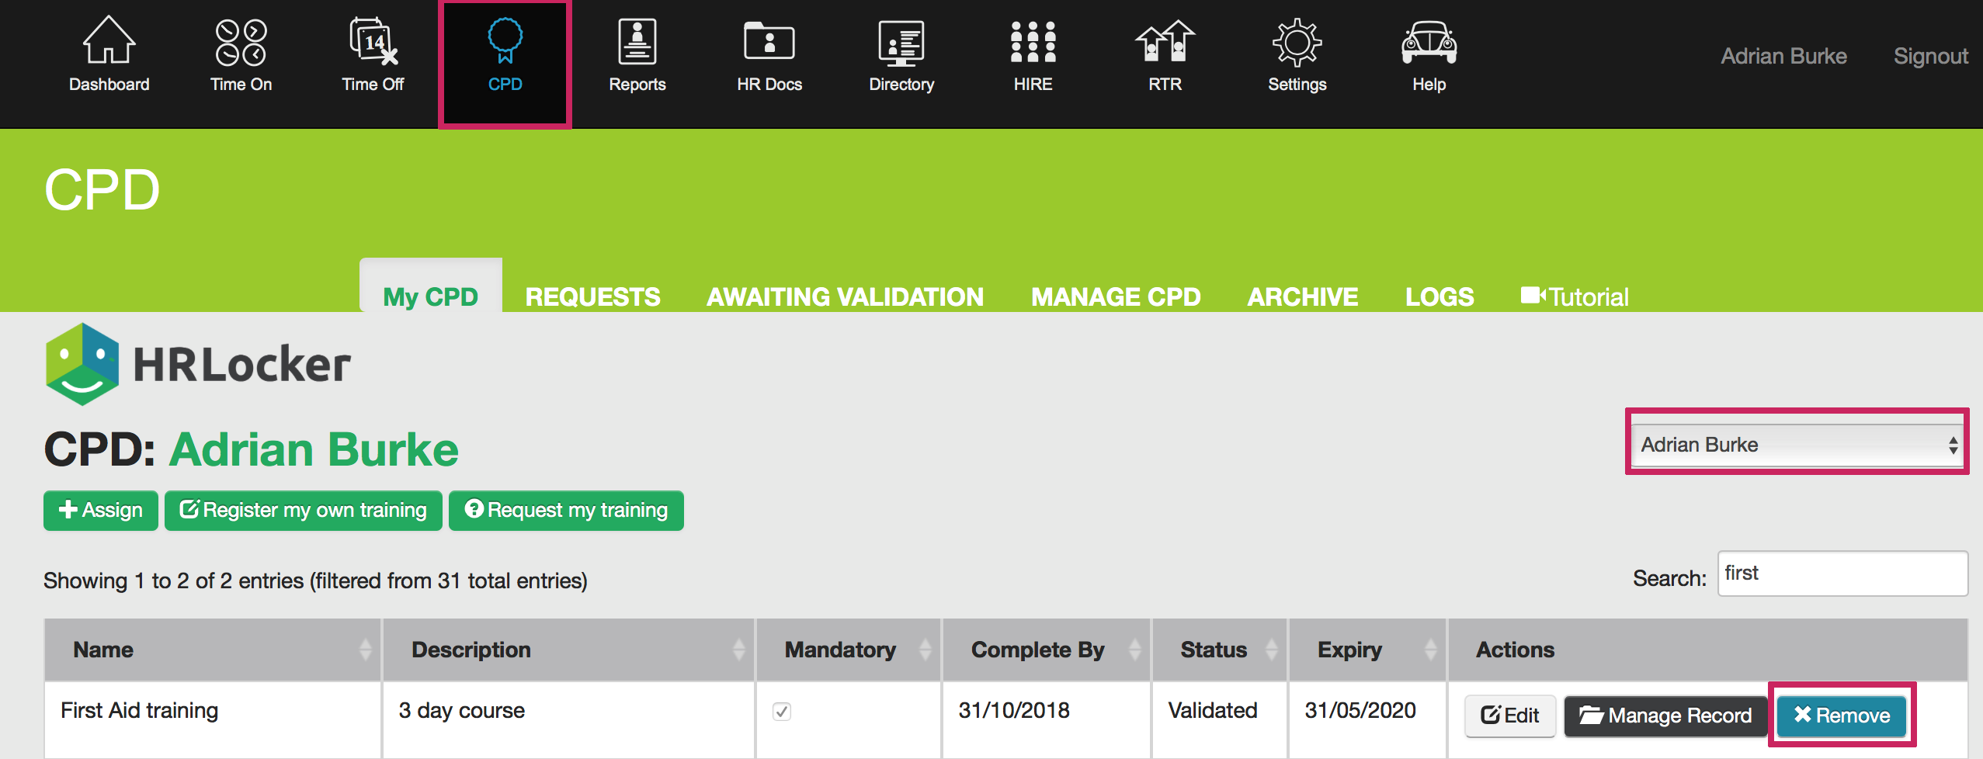
Task: Click Register my own training button
Action: (304, 510)
